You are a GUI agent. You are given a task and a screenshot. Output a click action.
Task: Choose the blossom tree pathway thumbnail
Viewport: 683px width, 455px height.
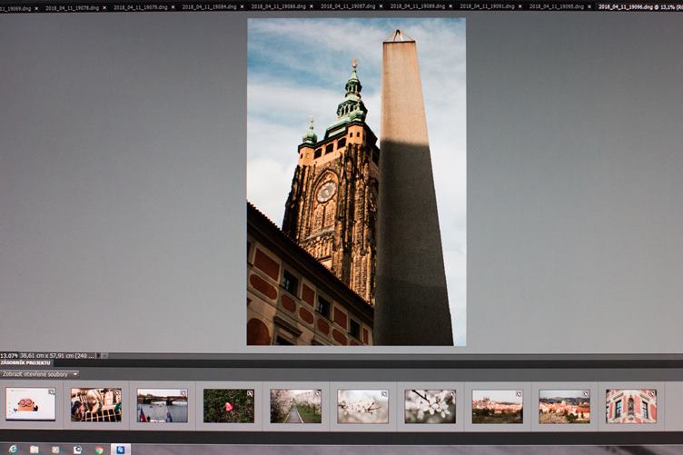point(294,406)
